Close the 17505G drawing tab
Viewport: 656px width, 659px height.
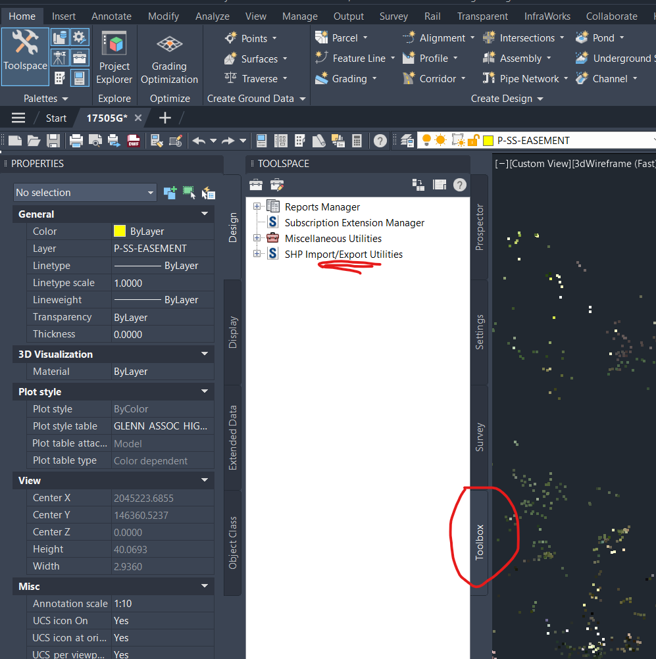(138, 118)
